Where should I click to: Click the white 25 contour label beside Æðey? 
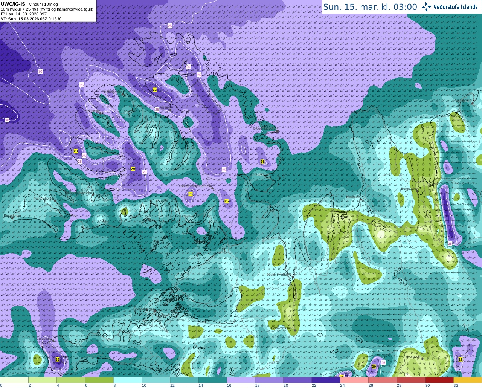pos(157,109)
